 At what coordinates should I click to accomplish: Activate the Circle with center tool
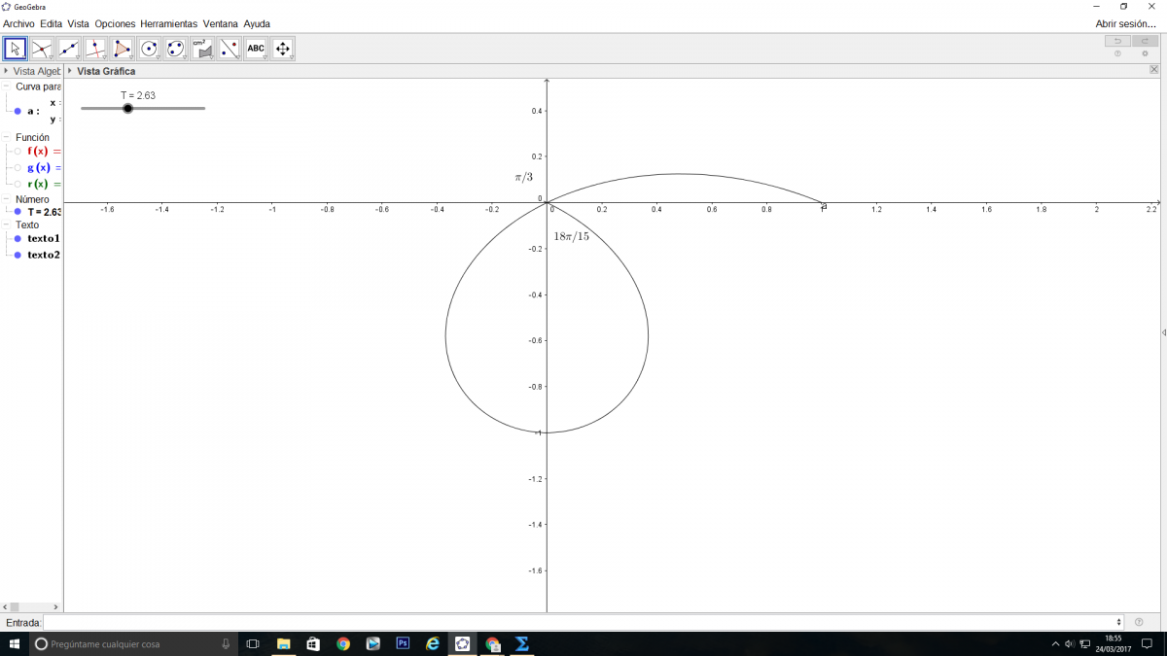click(x=149, y=49)
